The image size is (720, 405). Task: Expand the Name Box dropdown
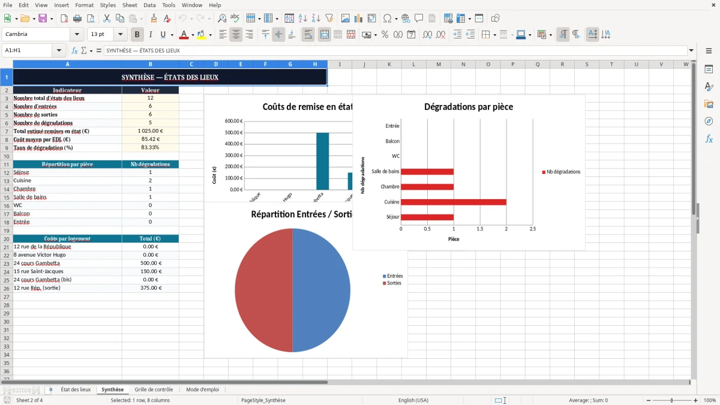(x=59, y=51)
